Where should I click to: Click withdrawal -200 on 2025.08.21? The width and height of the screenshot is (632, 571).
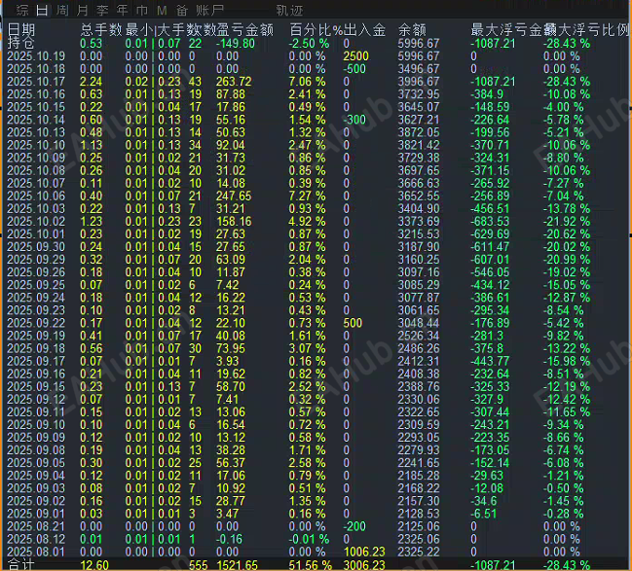coord(354,526)
